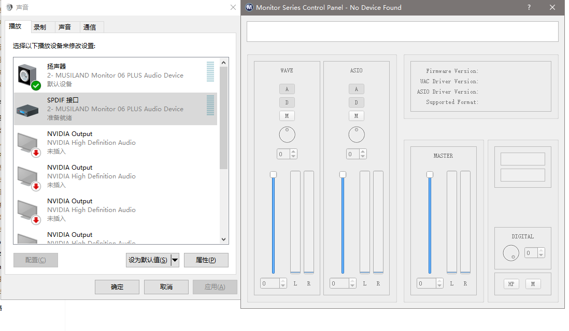
Task: Click the first NVIDIA Output monitor icon
Action: [28, 143]
